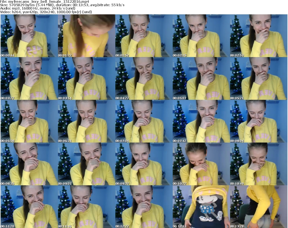Select the thumbnail at 00:02:53

point(259,36)
